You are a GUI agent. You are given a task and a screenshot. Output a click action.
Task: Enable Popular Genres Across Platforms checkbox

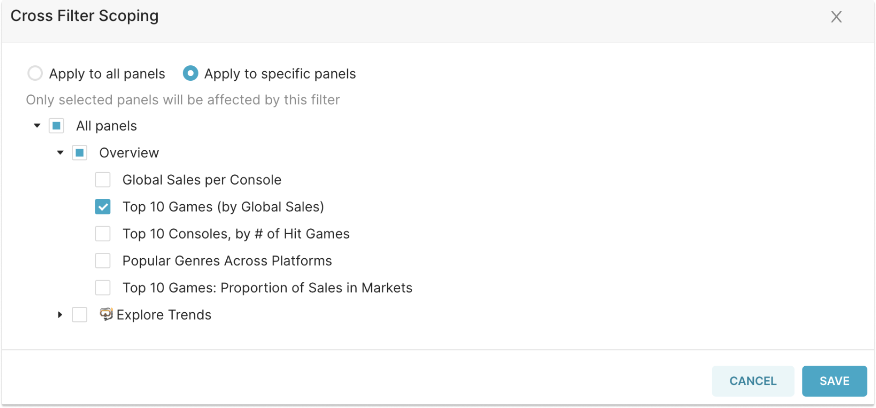coord(103,261)
